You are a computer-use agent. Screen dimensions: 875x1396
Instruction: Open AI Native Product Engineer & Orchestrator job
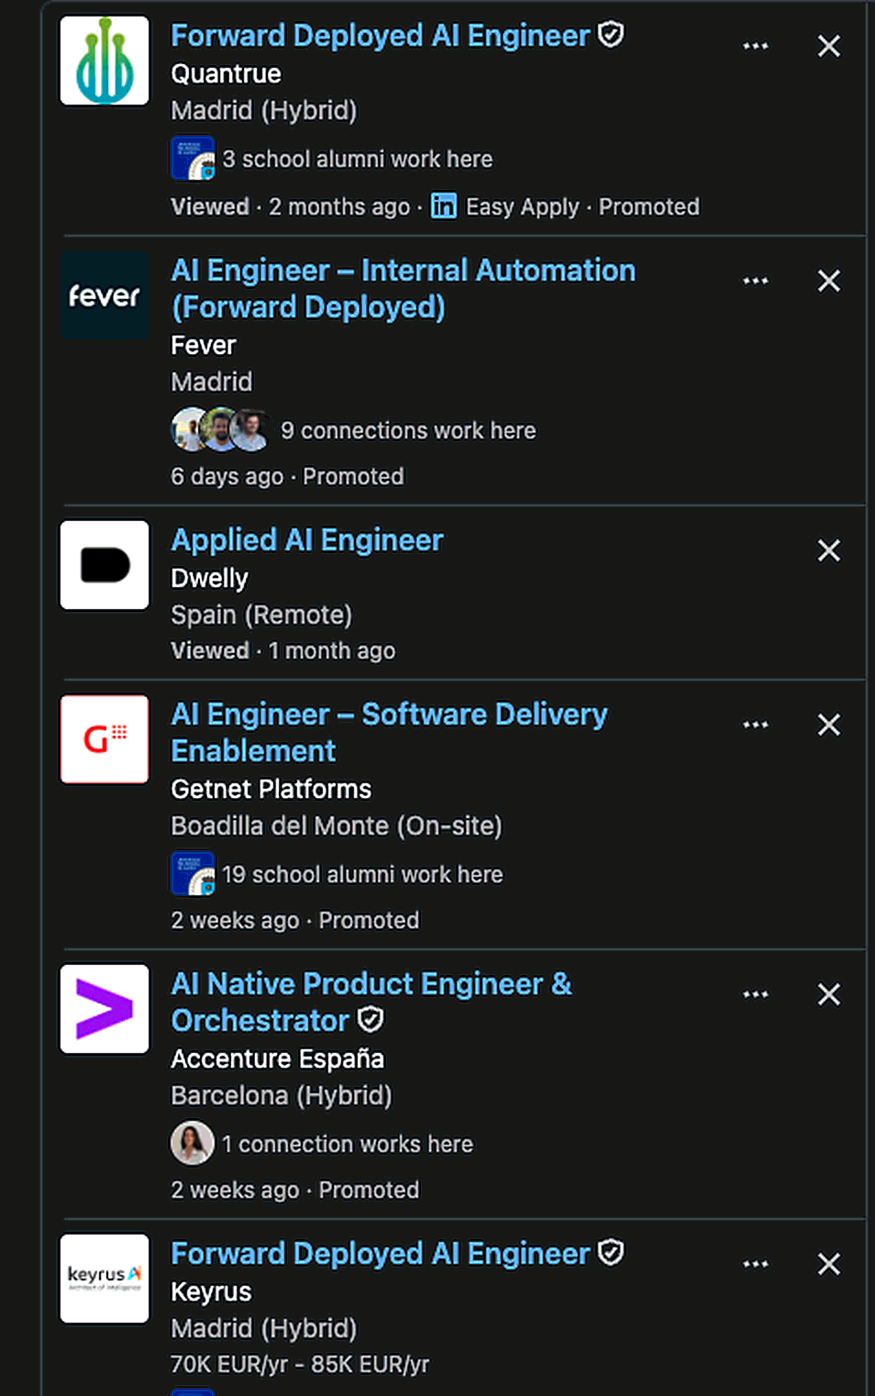tap(371, 1002)
